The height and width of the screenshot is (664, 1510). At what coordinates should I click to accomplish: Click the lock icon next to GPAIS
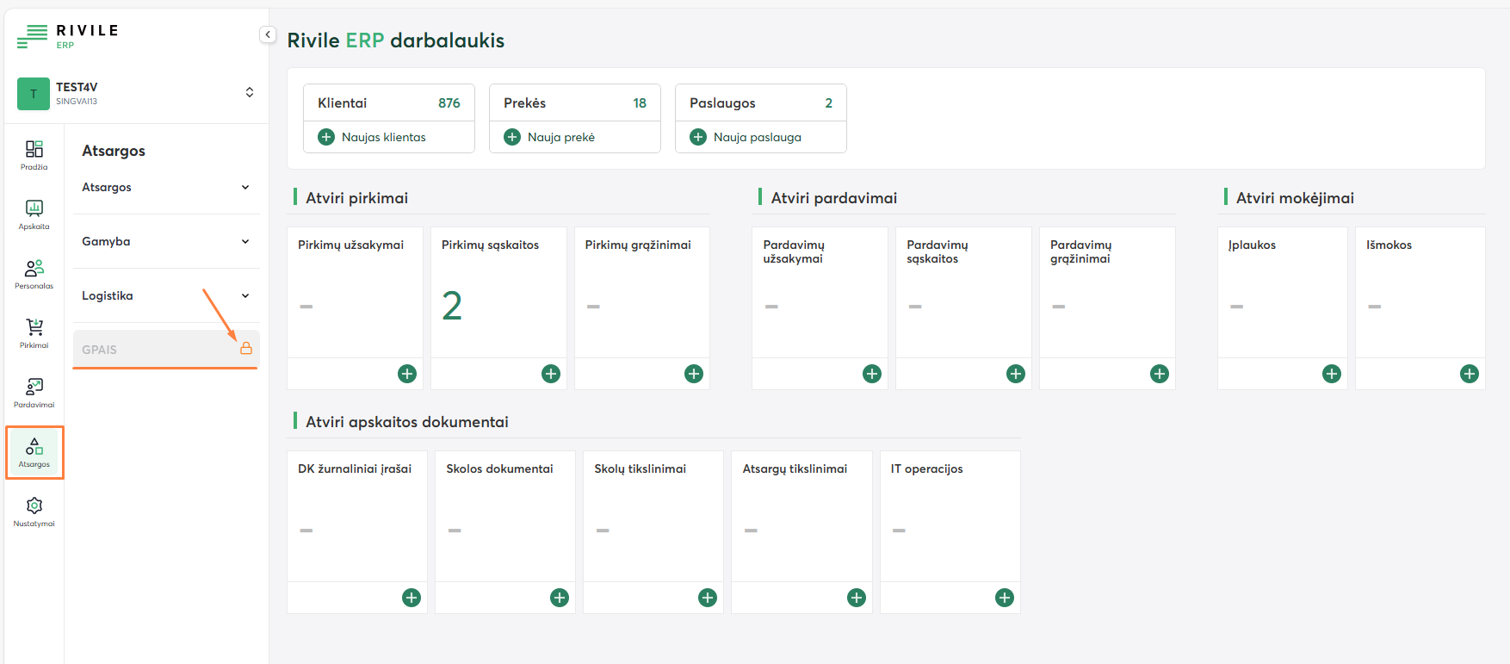246,349
